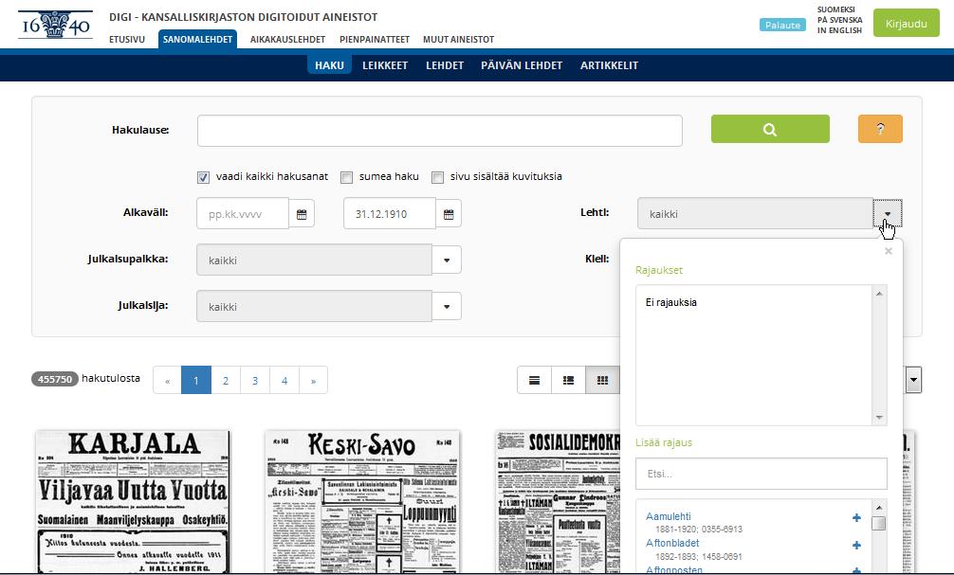Switch language to PÅ SVENSKA
The height and width of the screenshot is (575, 954).
(x=839, y=20)
